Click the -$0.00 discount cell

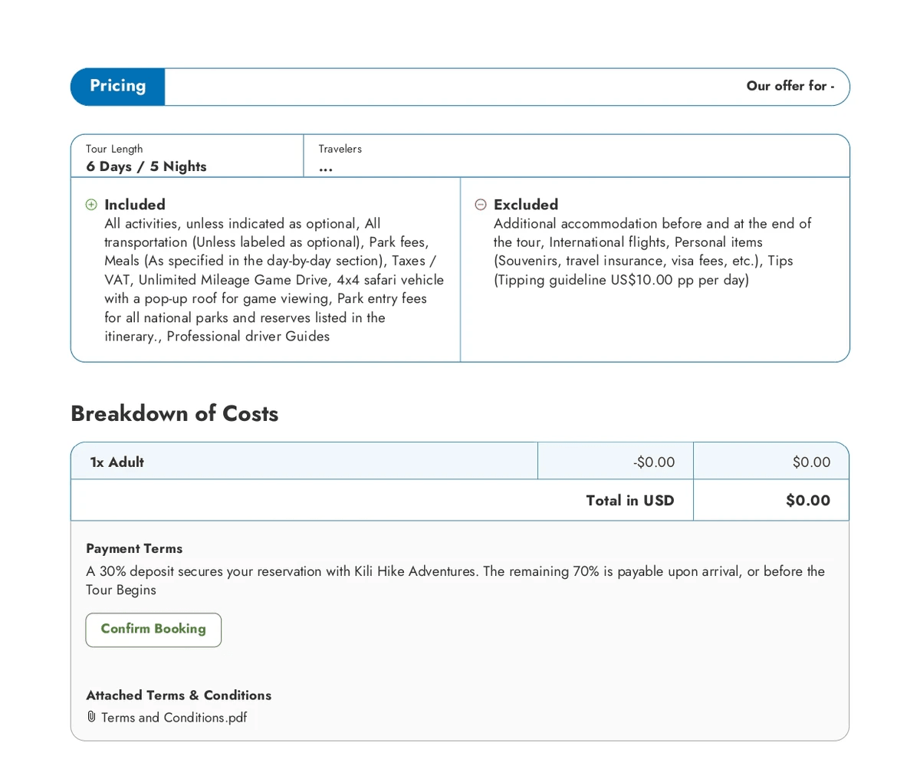(654, 462)
